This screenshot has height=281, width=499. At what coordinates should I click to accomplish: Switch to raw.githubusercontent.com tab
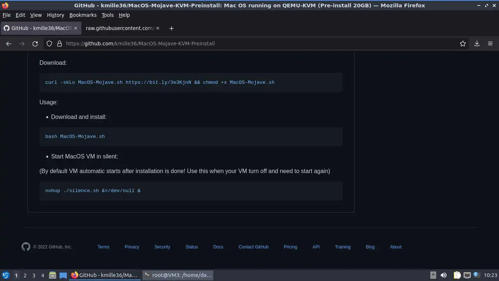(x=122, y=28)
